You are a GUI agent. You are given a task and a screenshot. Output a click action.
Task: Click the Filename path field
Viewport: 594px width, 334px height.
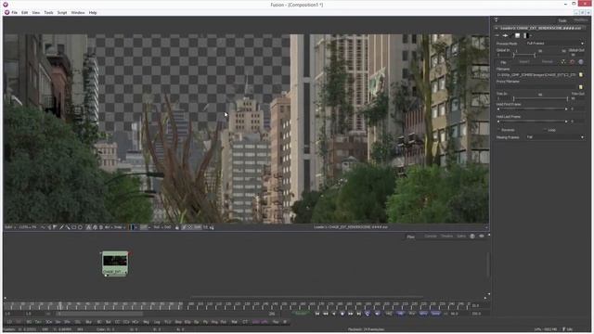pos(536,75)
